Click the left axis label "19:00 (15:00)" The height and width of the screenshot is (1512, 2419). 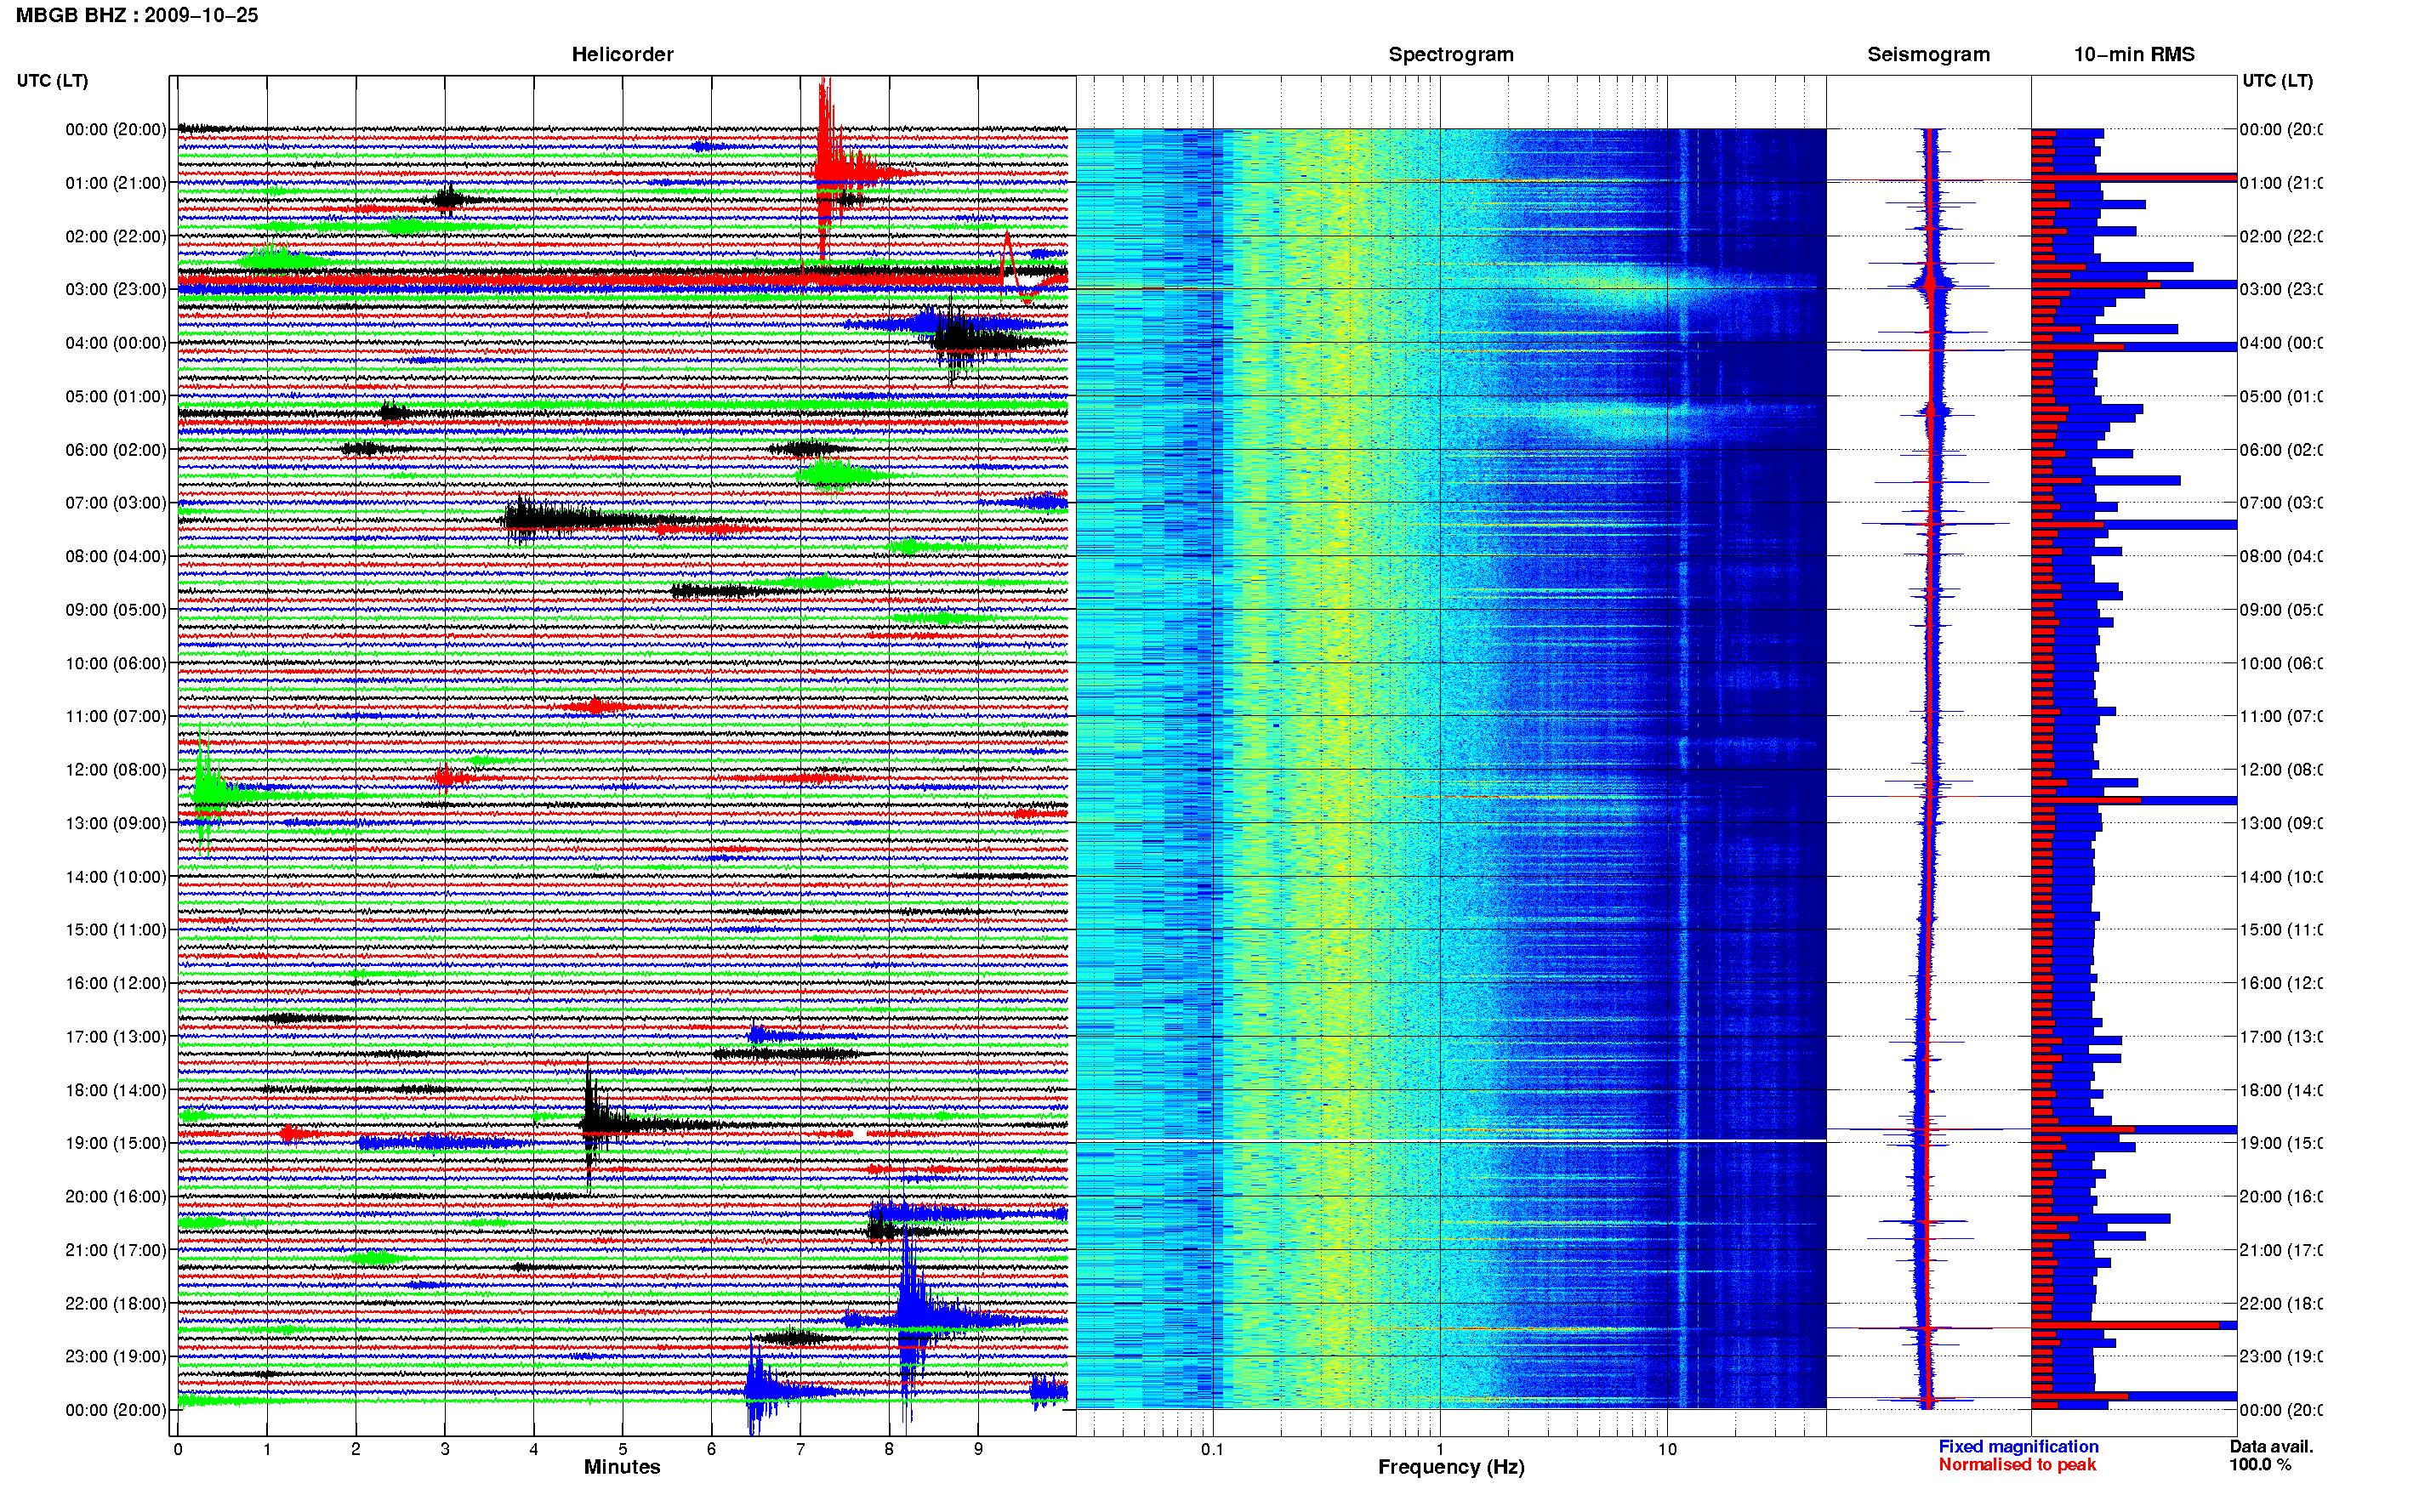click(116, 1143)
